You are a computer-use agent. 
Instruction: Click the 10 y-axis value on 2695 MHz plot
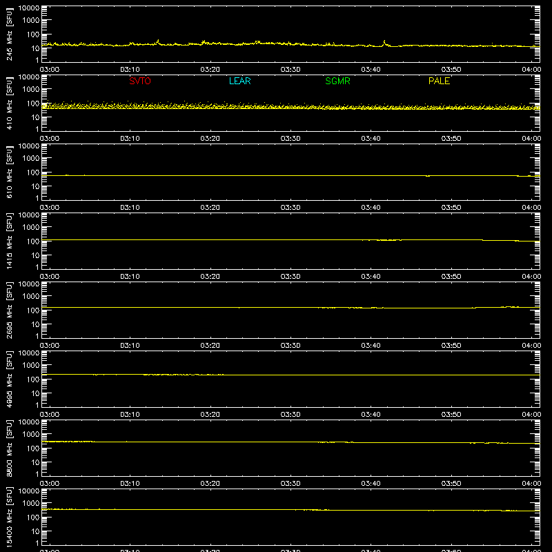click(x=35, y=324)
